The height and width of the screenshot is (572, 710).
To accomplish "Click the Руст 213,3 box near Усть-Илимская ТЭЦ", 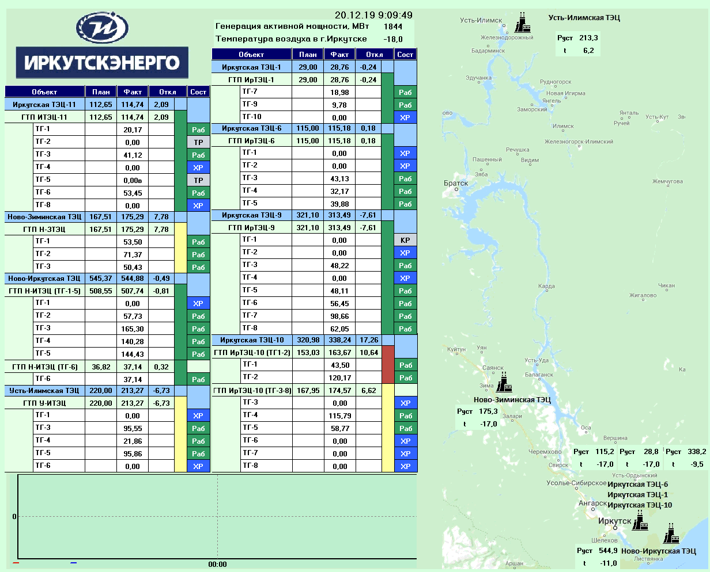I will click(578, 38).
